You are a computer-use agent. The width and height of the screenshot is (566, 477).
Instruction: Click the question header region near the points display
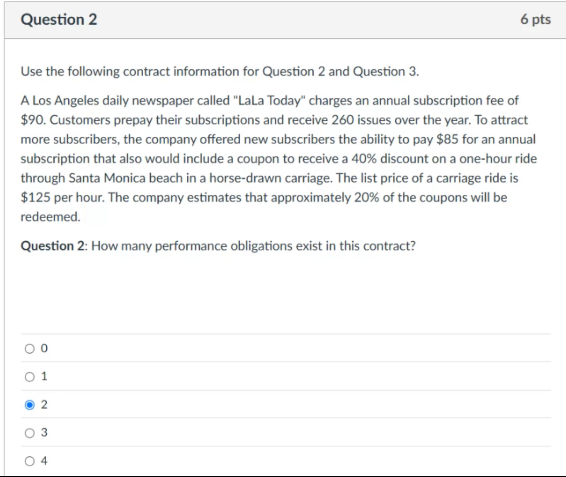pyautogui.click(x=507, y=19)
